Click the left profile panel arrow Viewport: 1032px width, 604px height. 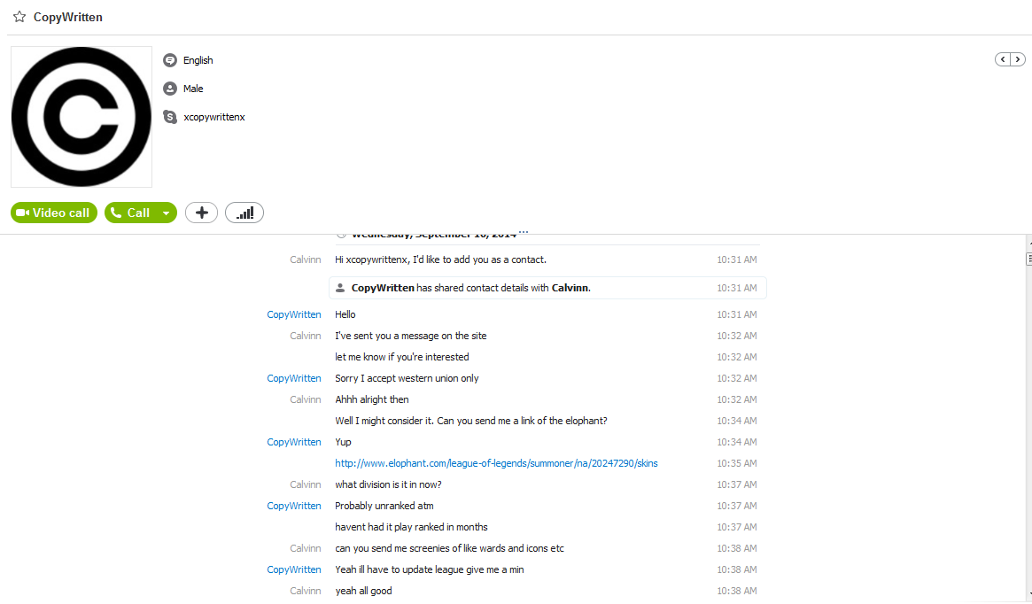[x=1003, y=59]
